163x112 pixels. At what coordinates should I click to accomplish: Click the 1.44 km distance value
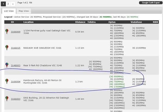click(x=80, y=99)
